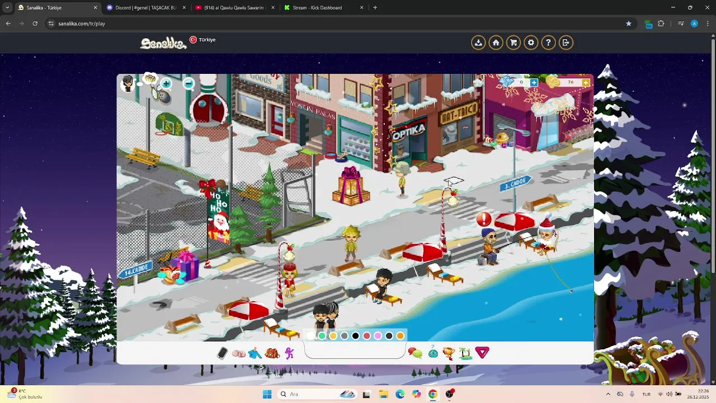
Task: Open Chrome from the taskbar
Action: pyautogui.click(x=433, y=394)
